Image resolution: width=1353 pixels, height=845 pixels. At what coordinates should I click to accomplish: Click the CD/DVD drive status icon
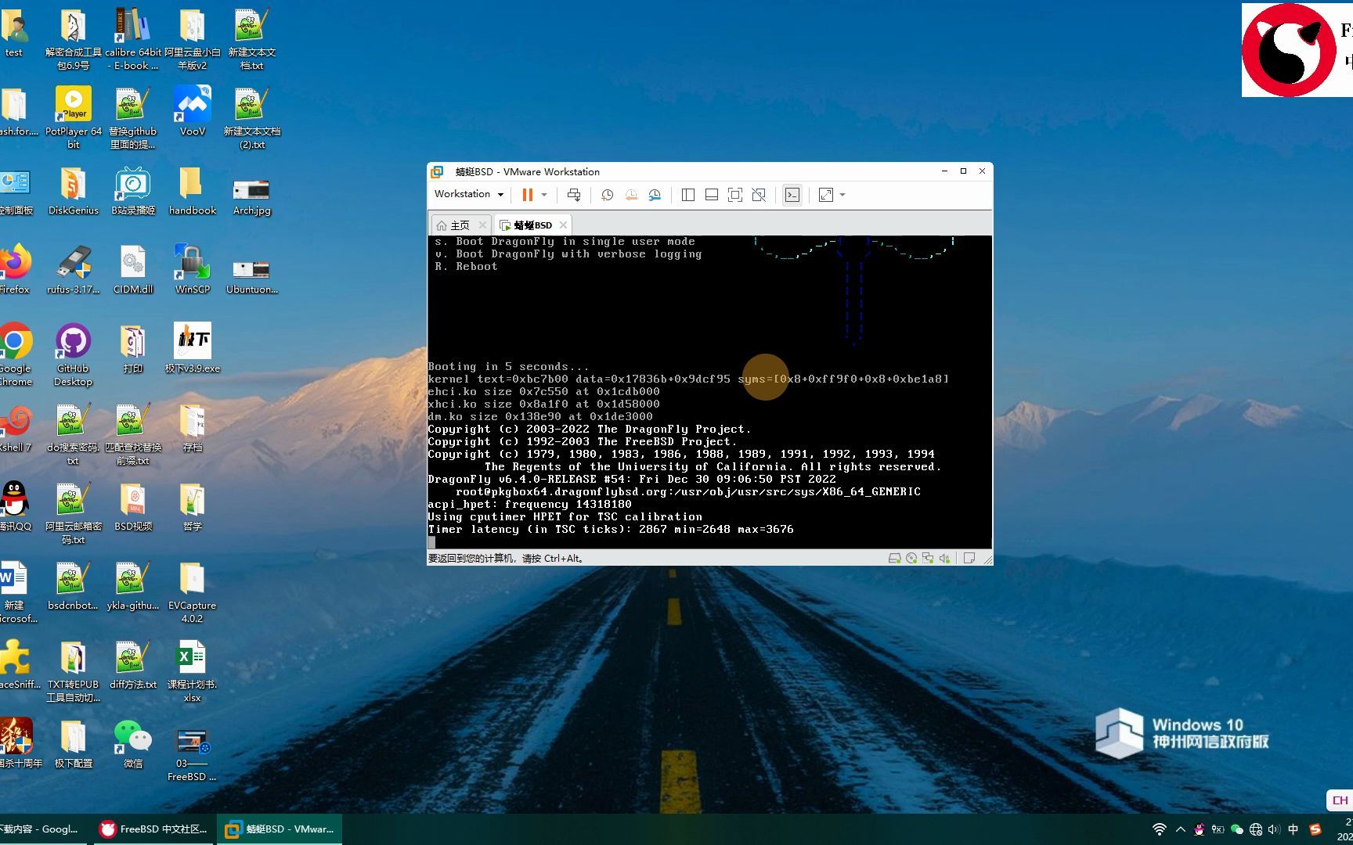(911, 558)
